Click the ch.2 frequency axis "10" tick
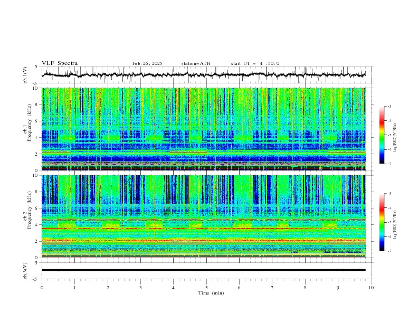Image resolution: width=418 pixels, height=323 pixels. point(36,175)
